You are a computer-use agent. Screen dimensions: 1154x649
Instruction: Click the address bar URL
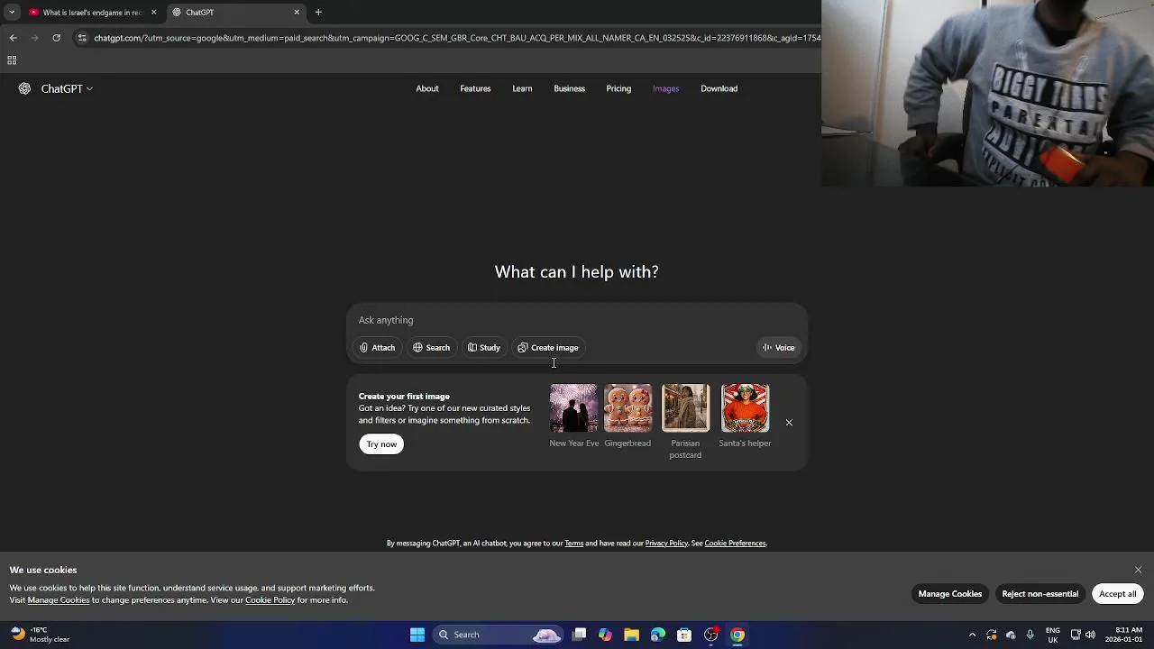coord(456,38)
